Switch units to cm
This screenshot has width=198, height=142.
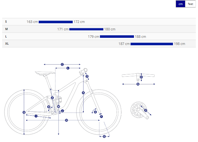(181, 4)
